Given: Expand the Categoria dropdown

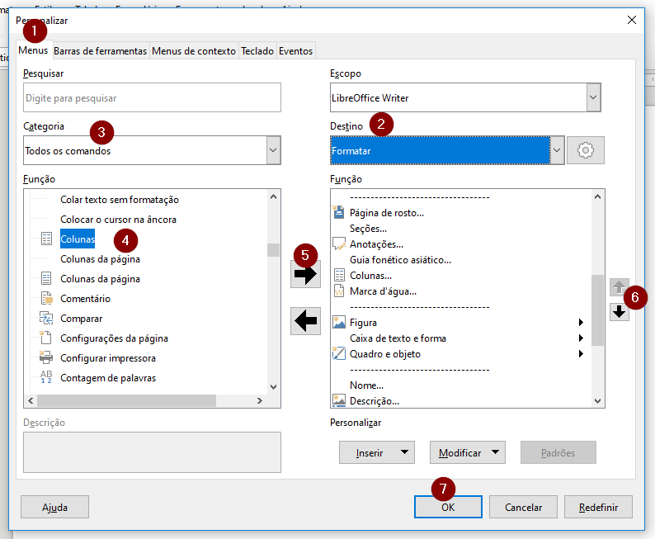Looking at the screenshot, I should [273, 151].
